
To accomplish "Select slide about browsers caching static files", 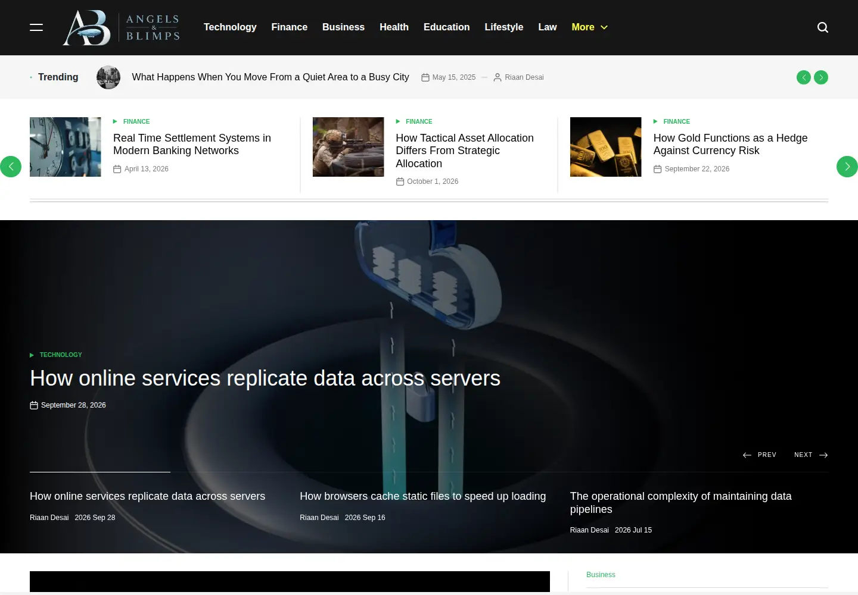I will tap(423, 496).
